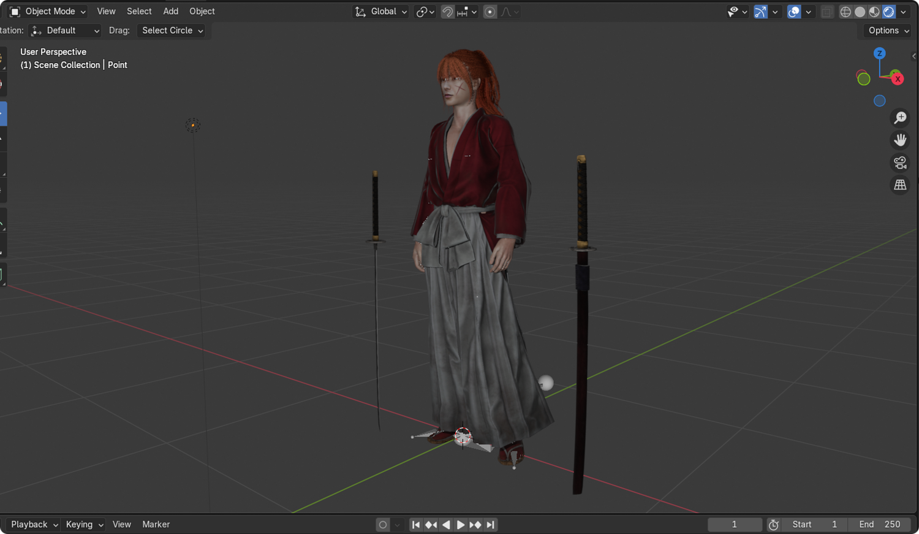Viewport: 919px width, 534px height.
Task: Click the End frame field
Action: pyautogui.click(x=880, y=525)
